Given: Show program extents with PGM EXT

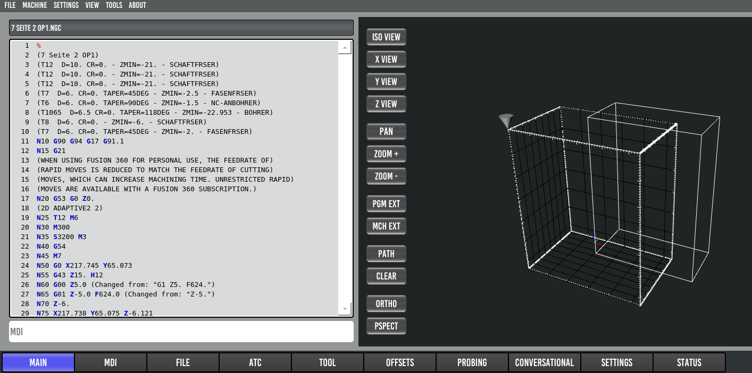Looking at the screenshot, I should (x=386, y=204).
